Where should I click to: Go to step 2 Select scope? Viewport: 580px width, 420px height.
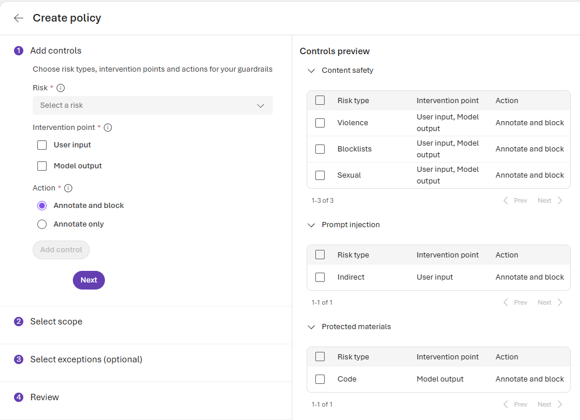click(56, 322)
